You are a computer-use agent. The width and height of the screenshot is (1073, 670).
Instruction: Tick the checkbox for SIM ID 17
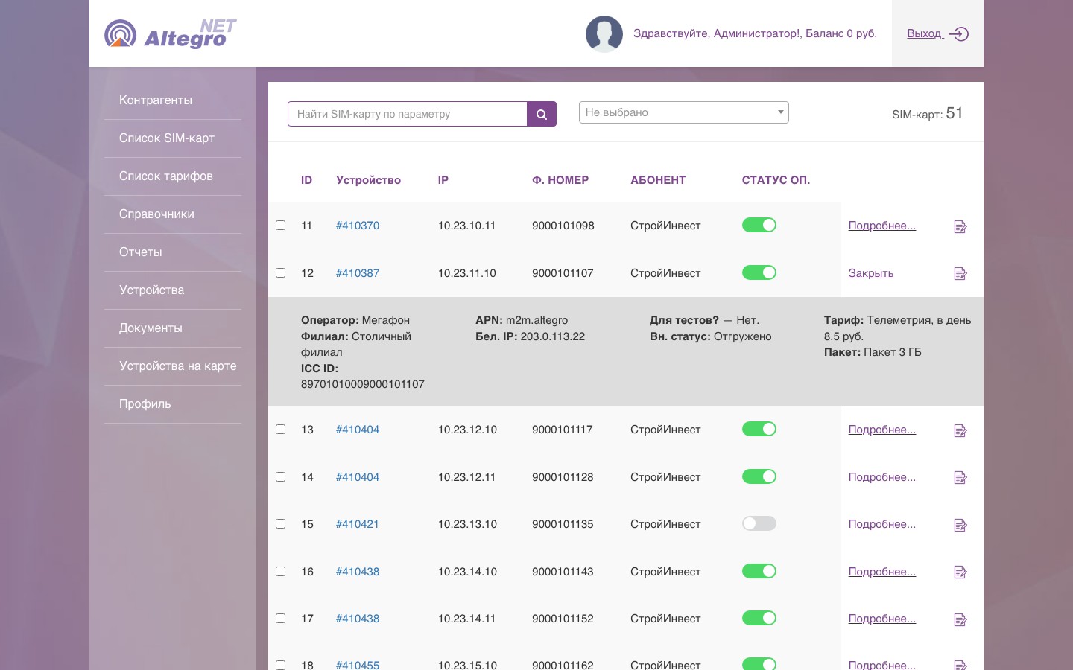click(x=281, y=618)
